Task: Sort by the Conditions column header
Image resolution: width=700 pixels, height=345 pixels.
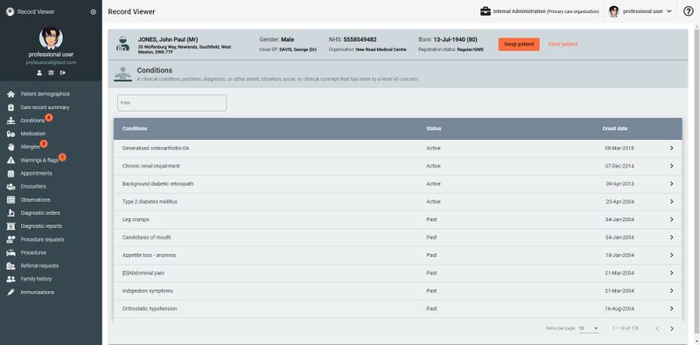Action: tap(135, 128)
